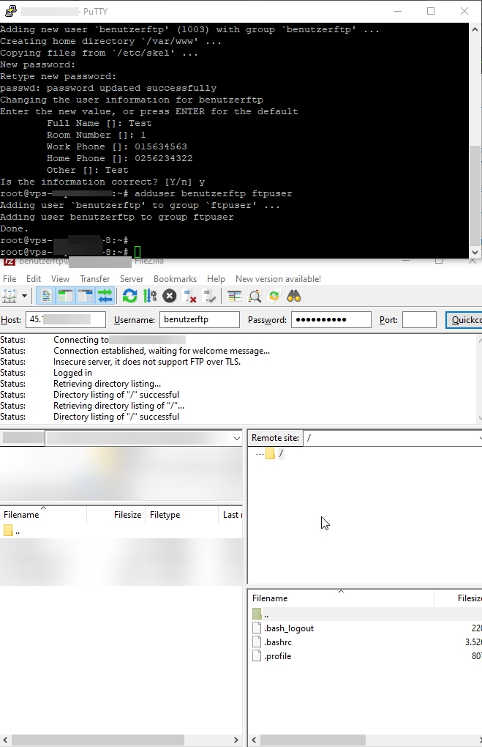Image resolution: width=482 pixels, height=747 pixels.
Task: Refresh file and folder lists
Action: [130, 296]
